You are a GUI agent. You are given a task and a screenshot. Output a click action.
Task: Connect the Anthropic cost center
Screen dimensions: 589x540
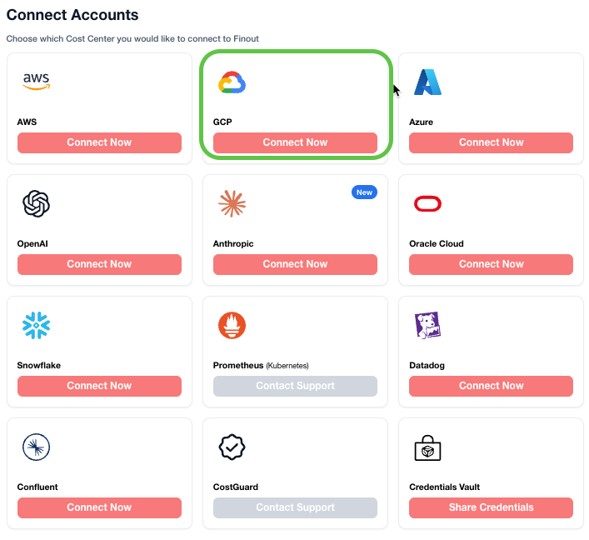295,264
